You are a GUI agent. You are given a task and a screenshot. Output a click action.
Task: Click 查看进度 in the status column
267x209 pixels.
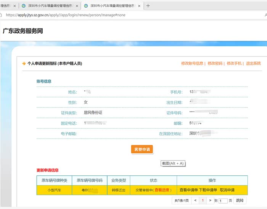162,190
